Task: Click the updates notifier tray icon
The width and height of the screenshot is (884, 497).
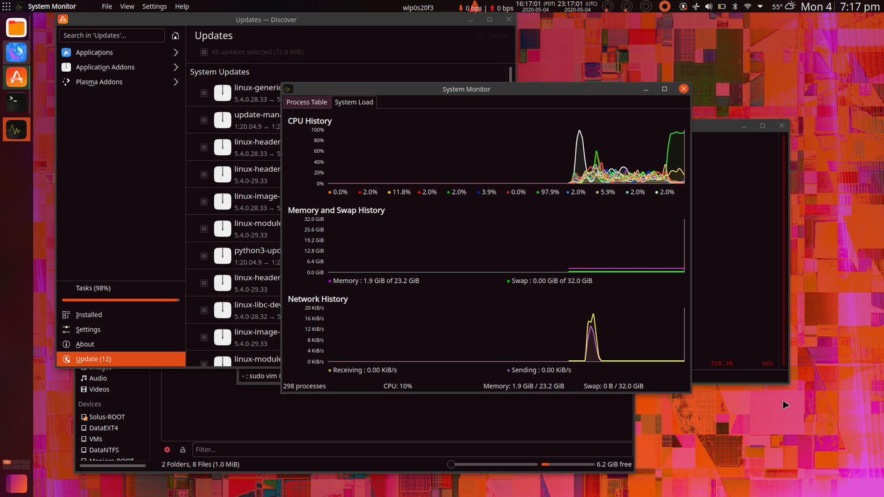Action: [x=683, y=7]
